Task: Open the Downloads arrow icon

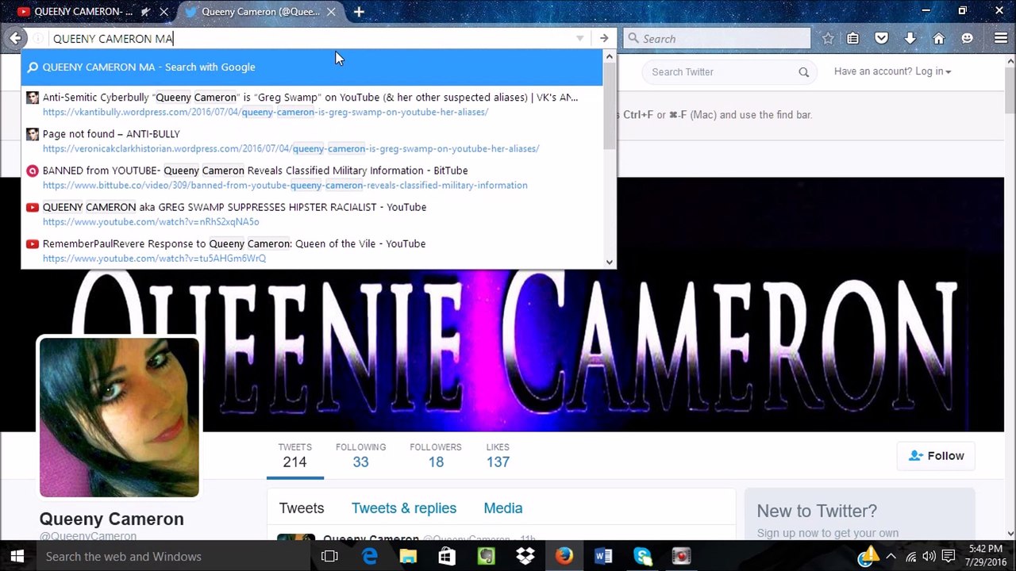Action: click(910, 38)
